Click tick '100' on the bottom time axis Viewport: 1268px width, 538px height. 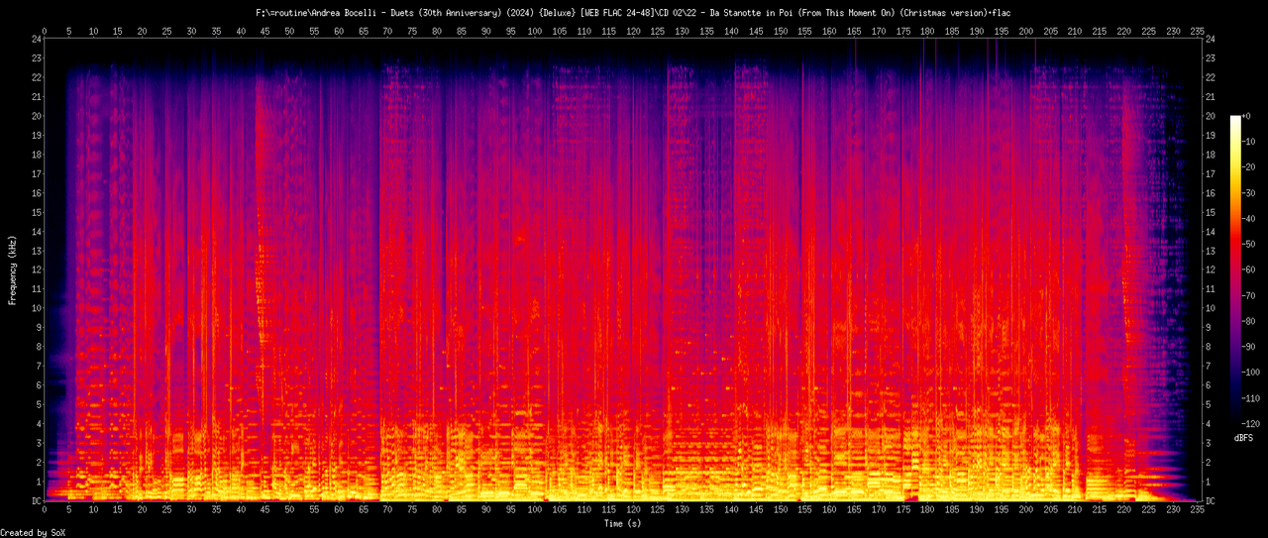pos(535,511)
